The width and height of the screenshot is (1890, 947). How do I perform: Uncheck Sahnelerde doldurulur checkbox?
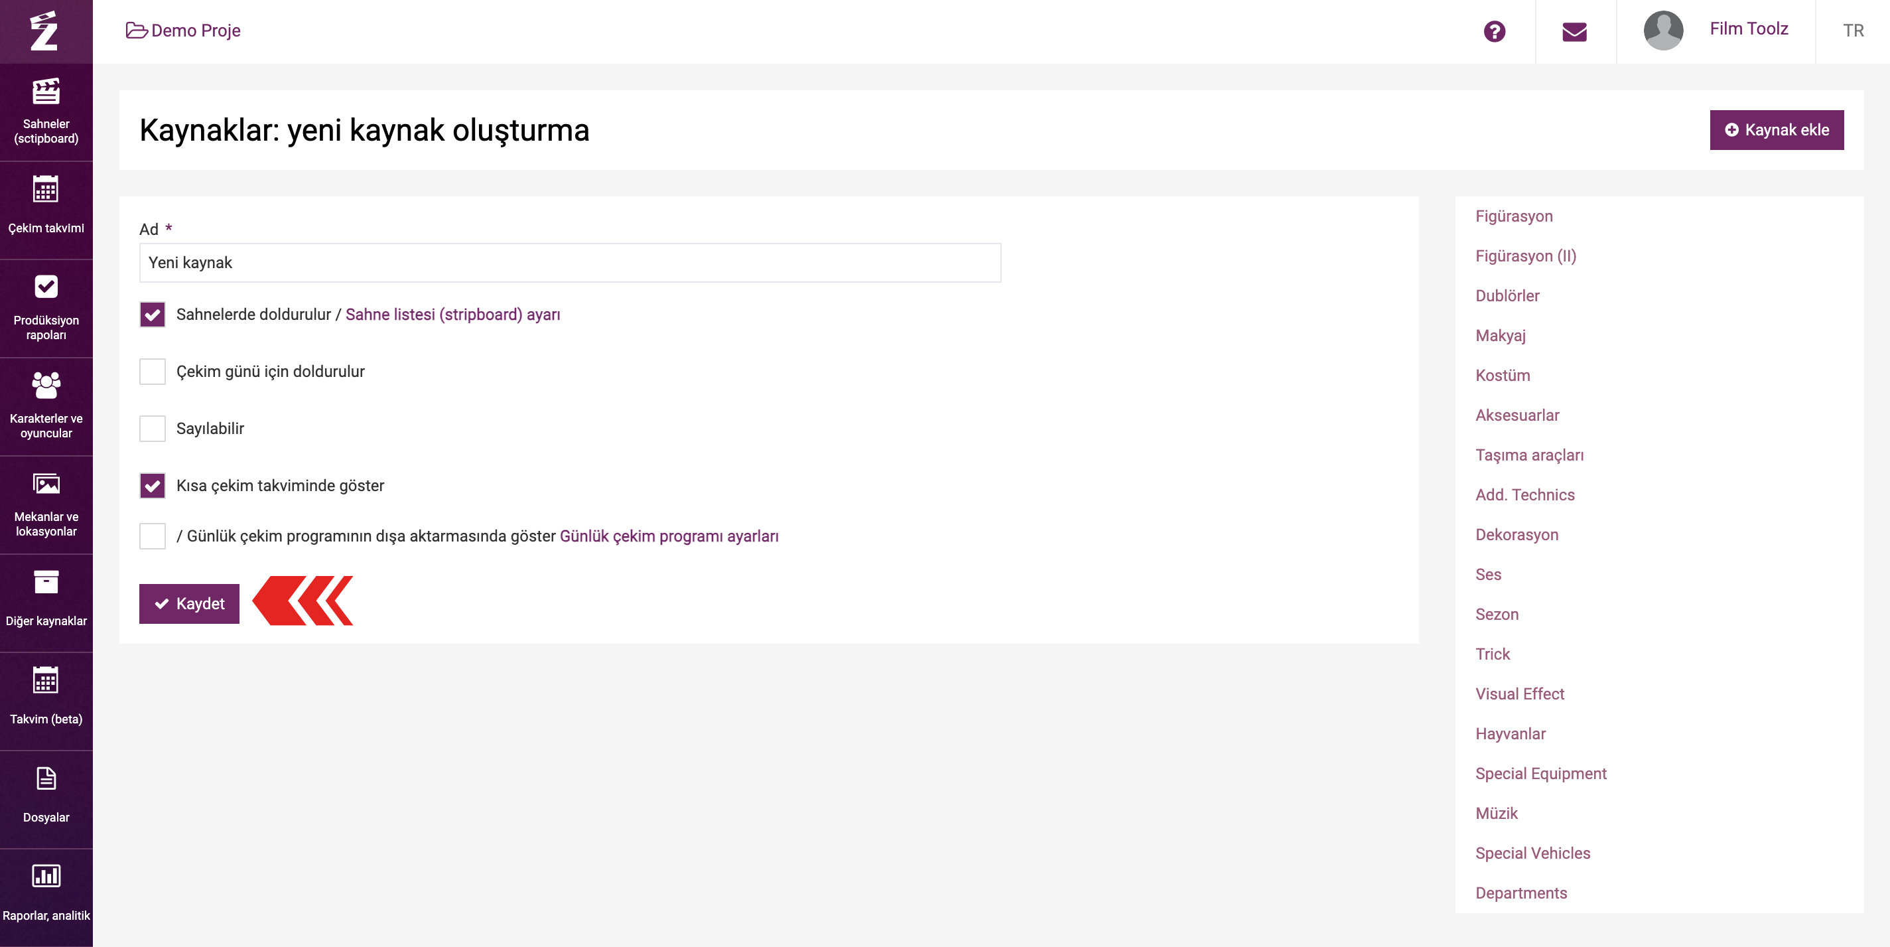[153, 315]
